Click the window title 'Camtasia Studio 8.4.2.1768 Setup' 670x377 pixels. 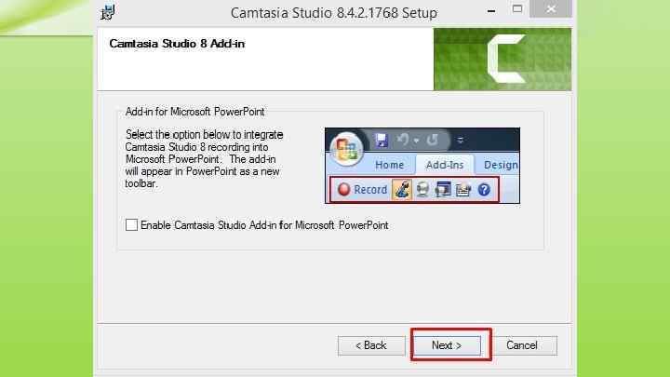(x=334, y=13)
